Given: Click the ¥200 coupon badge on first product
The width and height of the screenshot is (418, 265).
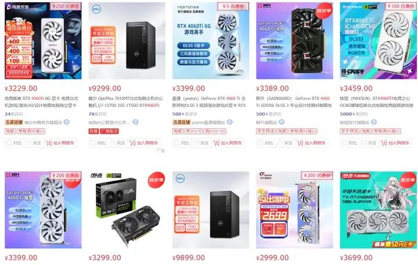Looking at the screenshot, I should pos(66,6).
